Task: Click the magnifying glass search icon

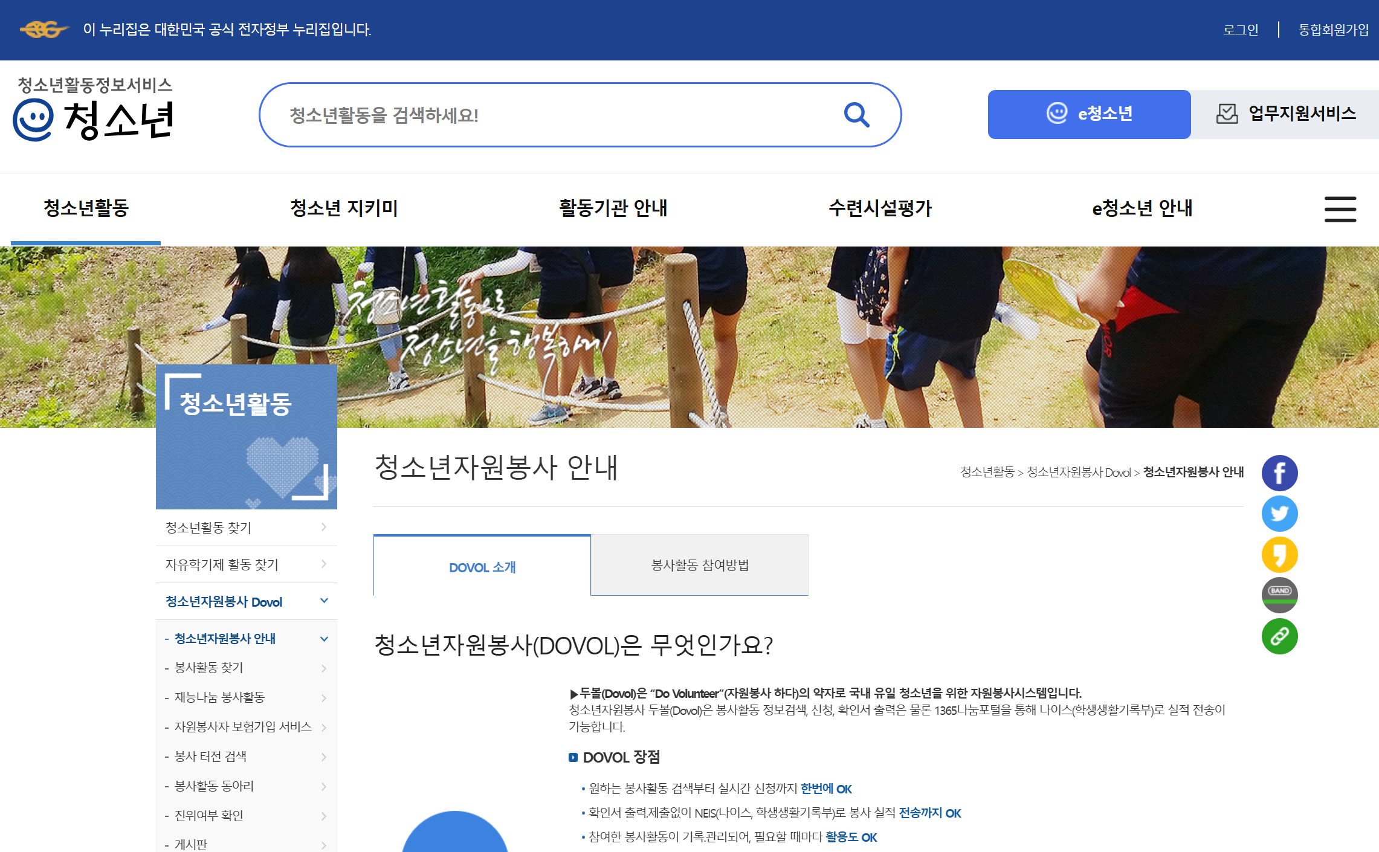Action: coord(856,115)
